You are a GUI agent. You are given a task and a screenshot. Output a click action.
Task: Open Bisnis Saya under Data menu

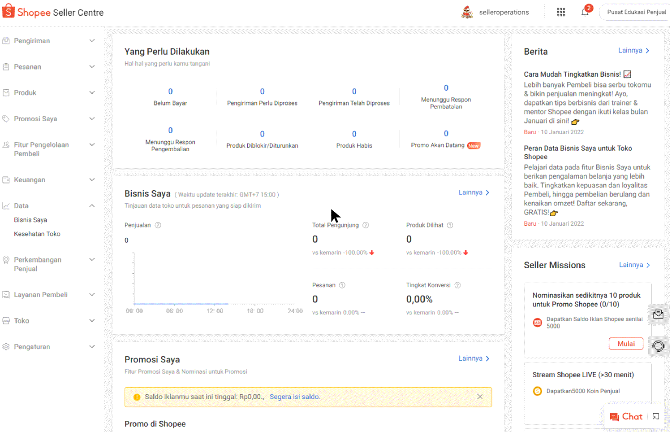30,220
